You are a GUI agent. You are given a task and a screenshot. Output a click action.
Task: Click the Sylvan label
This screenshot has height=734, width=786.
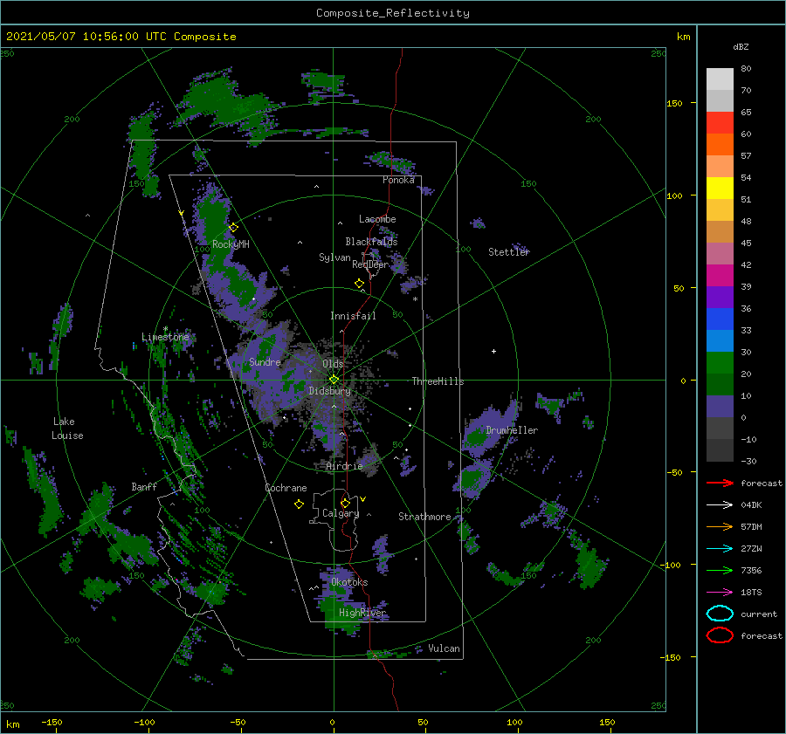click(x=334, y=257)
